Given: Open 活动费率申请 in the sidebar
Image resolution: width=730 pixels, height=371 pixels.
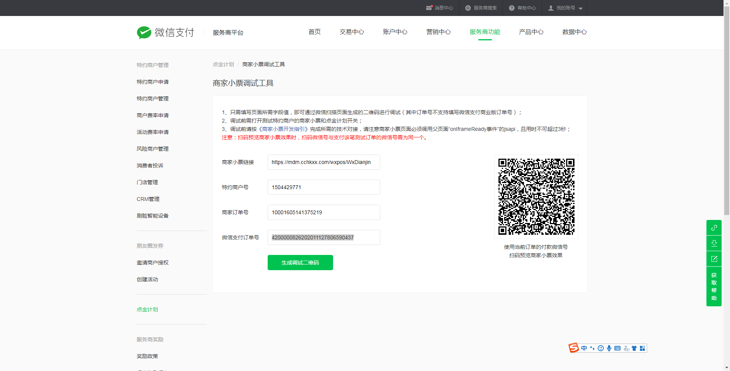Looking at the screenshot, I should [152, 132].
